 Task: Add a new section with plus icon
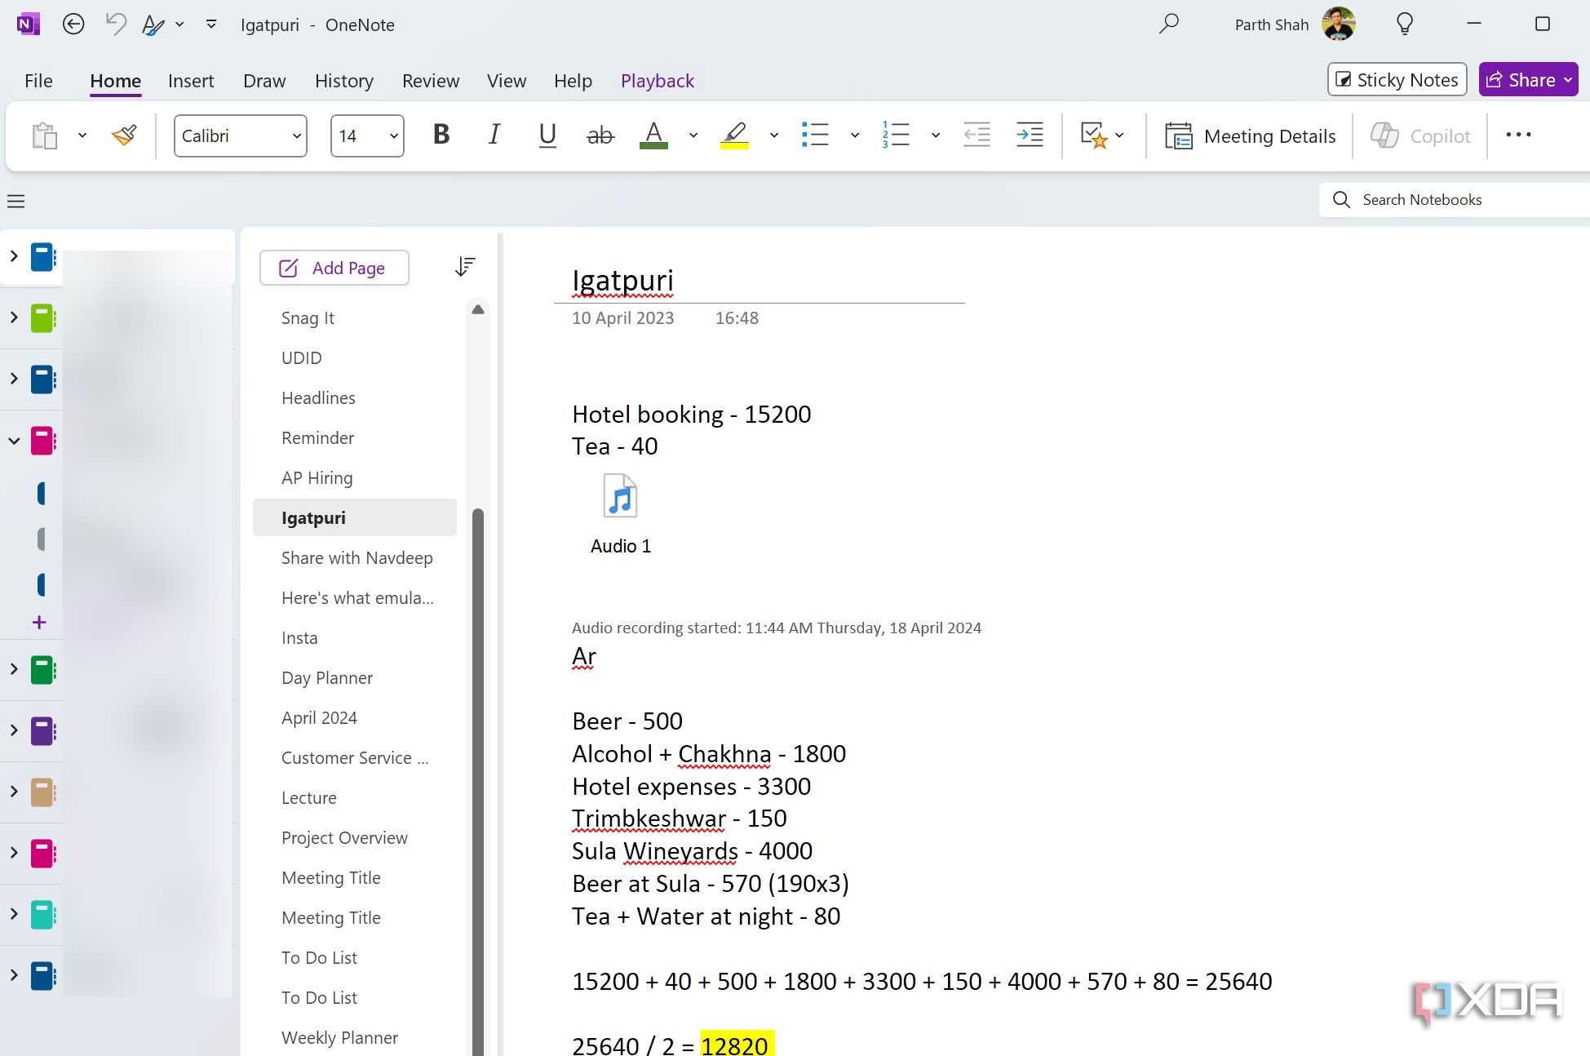coord(39,623)
